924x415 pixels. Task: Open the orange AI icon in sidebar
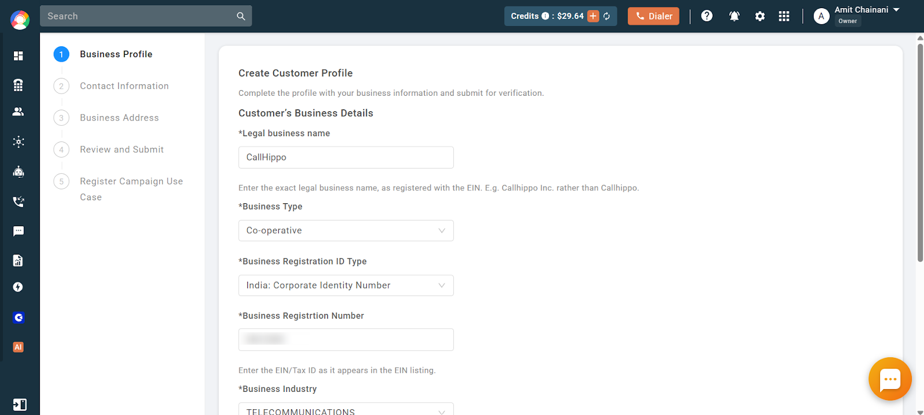click(x=18, y=347)
